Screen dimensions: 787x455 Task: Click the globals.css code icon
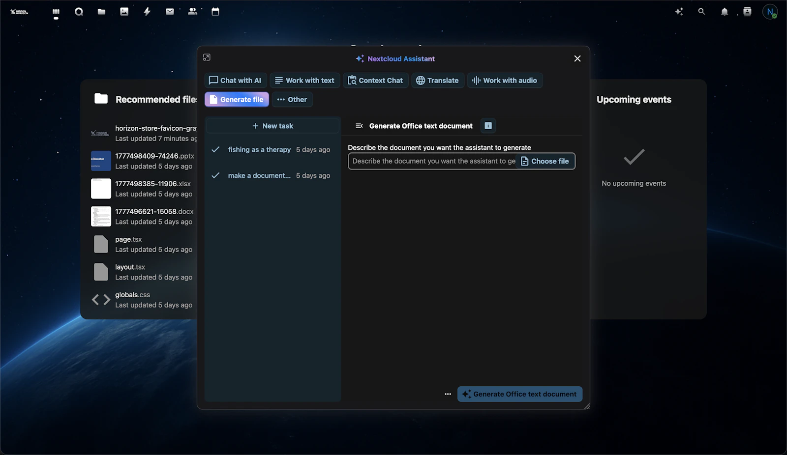(101, 300)
